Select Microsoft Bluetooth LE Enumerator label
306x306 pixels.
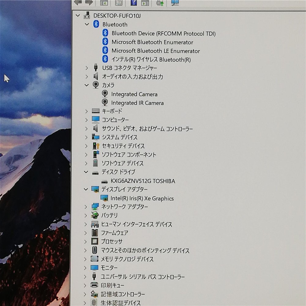156,51
